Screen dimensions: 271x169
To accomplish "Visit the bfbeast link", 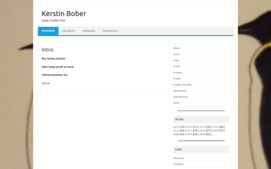I will coord(178,158).
